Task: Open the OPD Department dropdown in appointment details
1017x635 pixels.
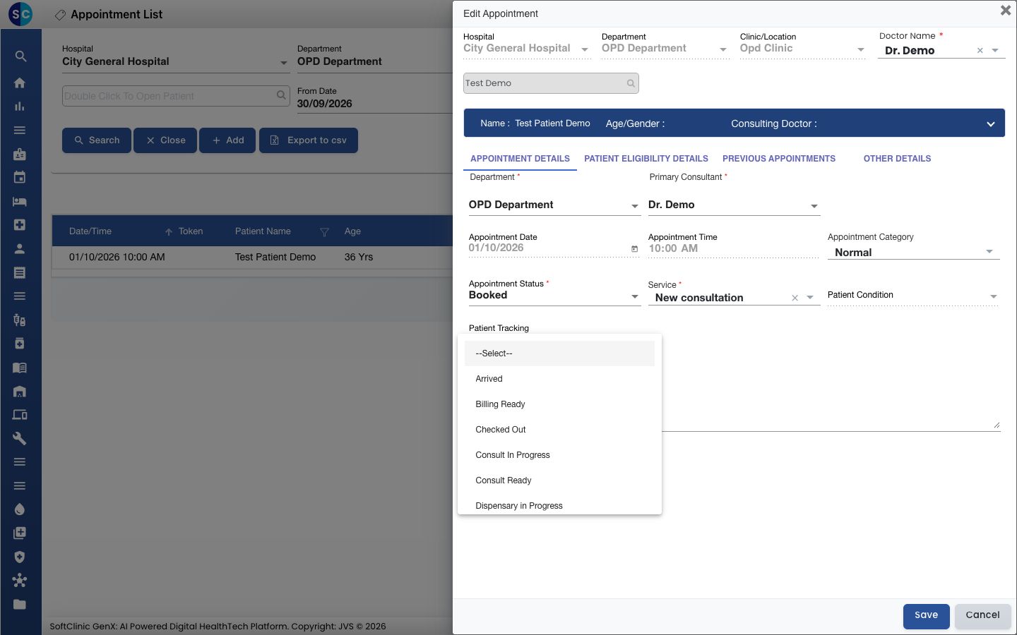Action: coord(554,205)
